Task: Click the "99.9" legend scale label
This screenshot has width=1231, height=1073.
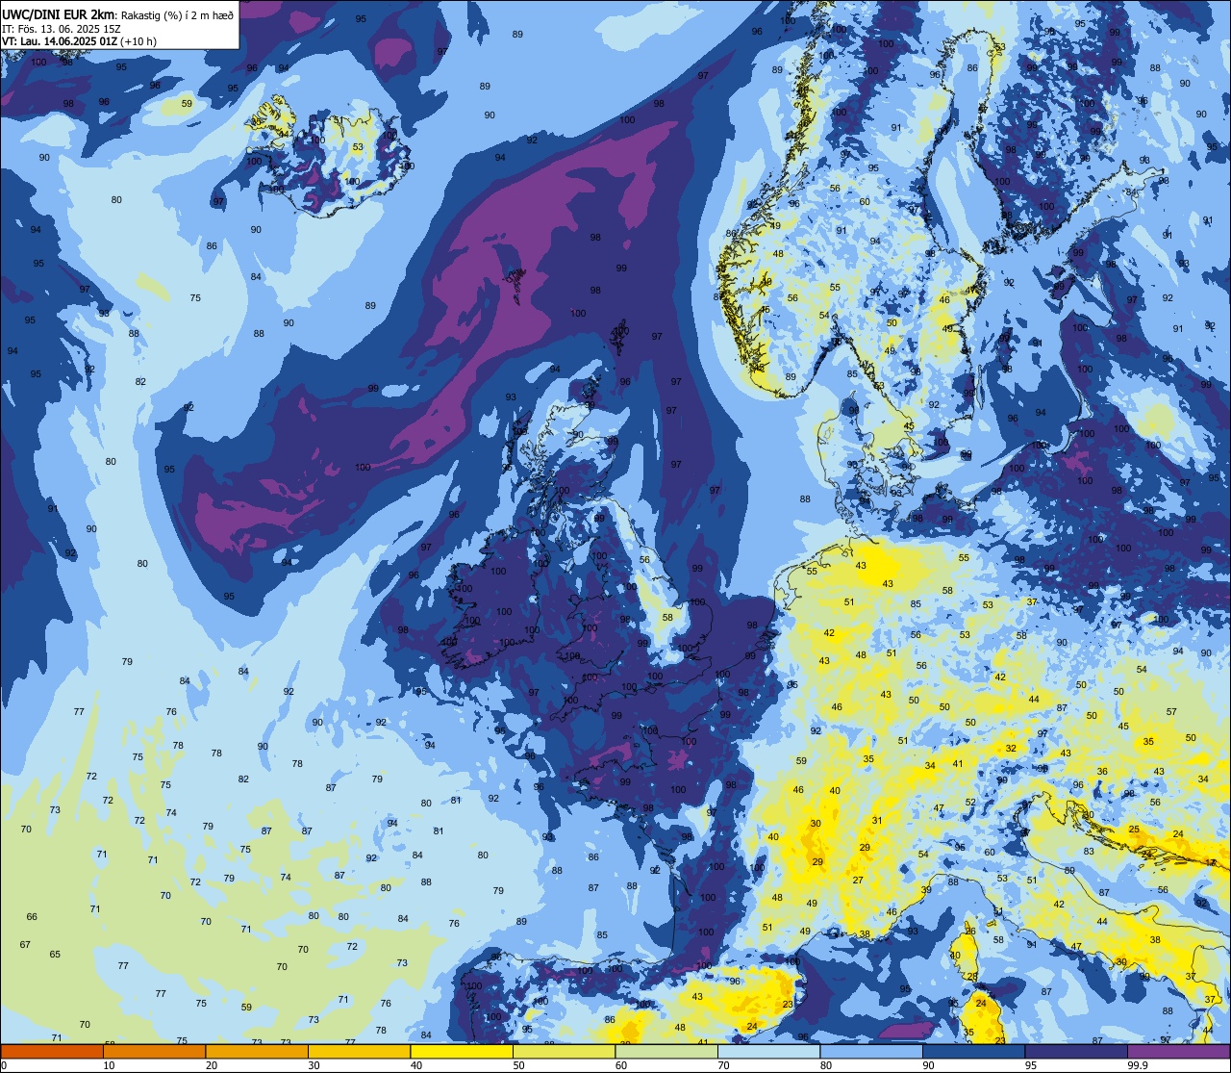Action: coord(1139,1065)
